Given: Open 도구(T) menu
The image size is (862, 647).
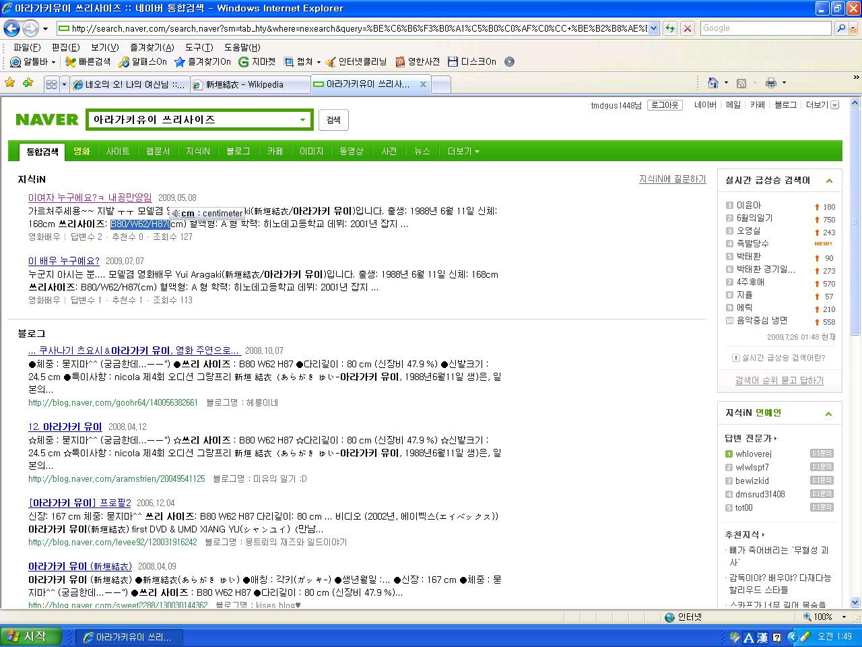Looking at the screenshot, I should (x=199, y=47).
